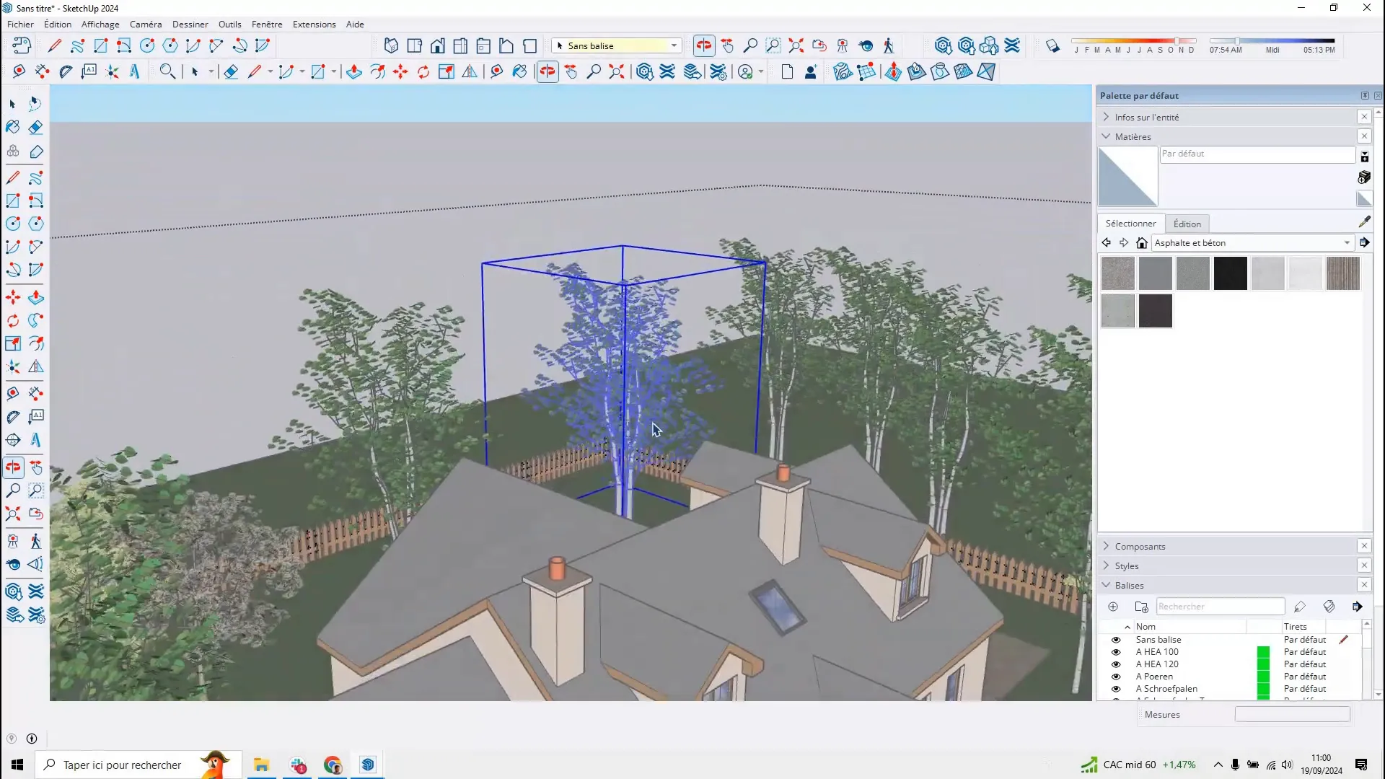Toggle visibility of A HEA 100 tag
This screenshot has width=1385, height=779.
pos(1116,652)
